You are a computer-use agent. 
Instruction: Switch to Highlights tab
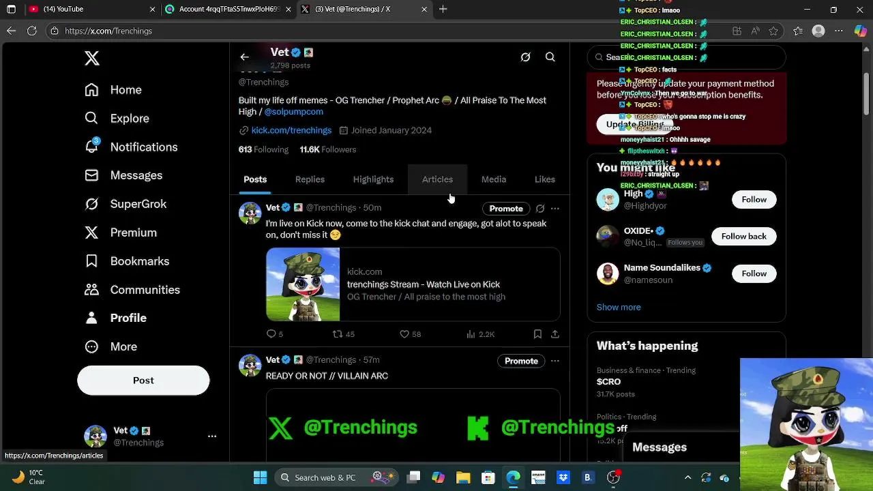point(373,179)
